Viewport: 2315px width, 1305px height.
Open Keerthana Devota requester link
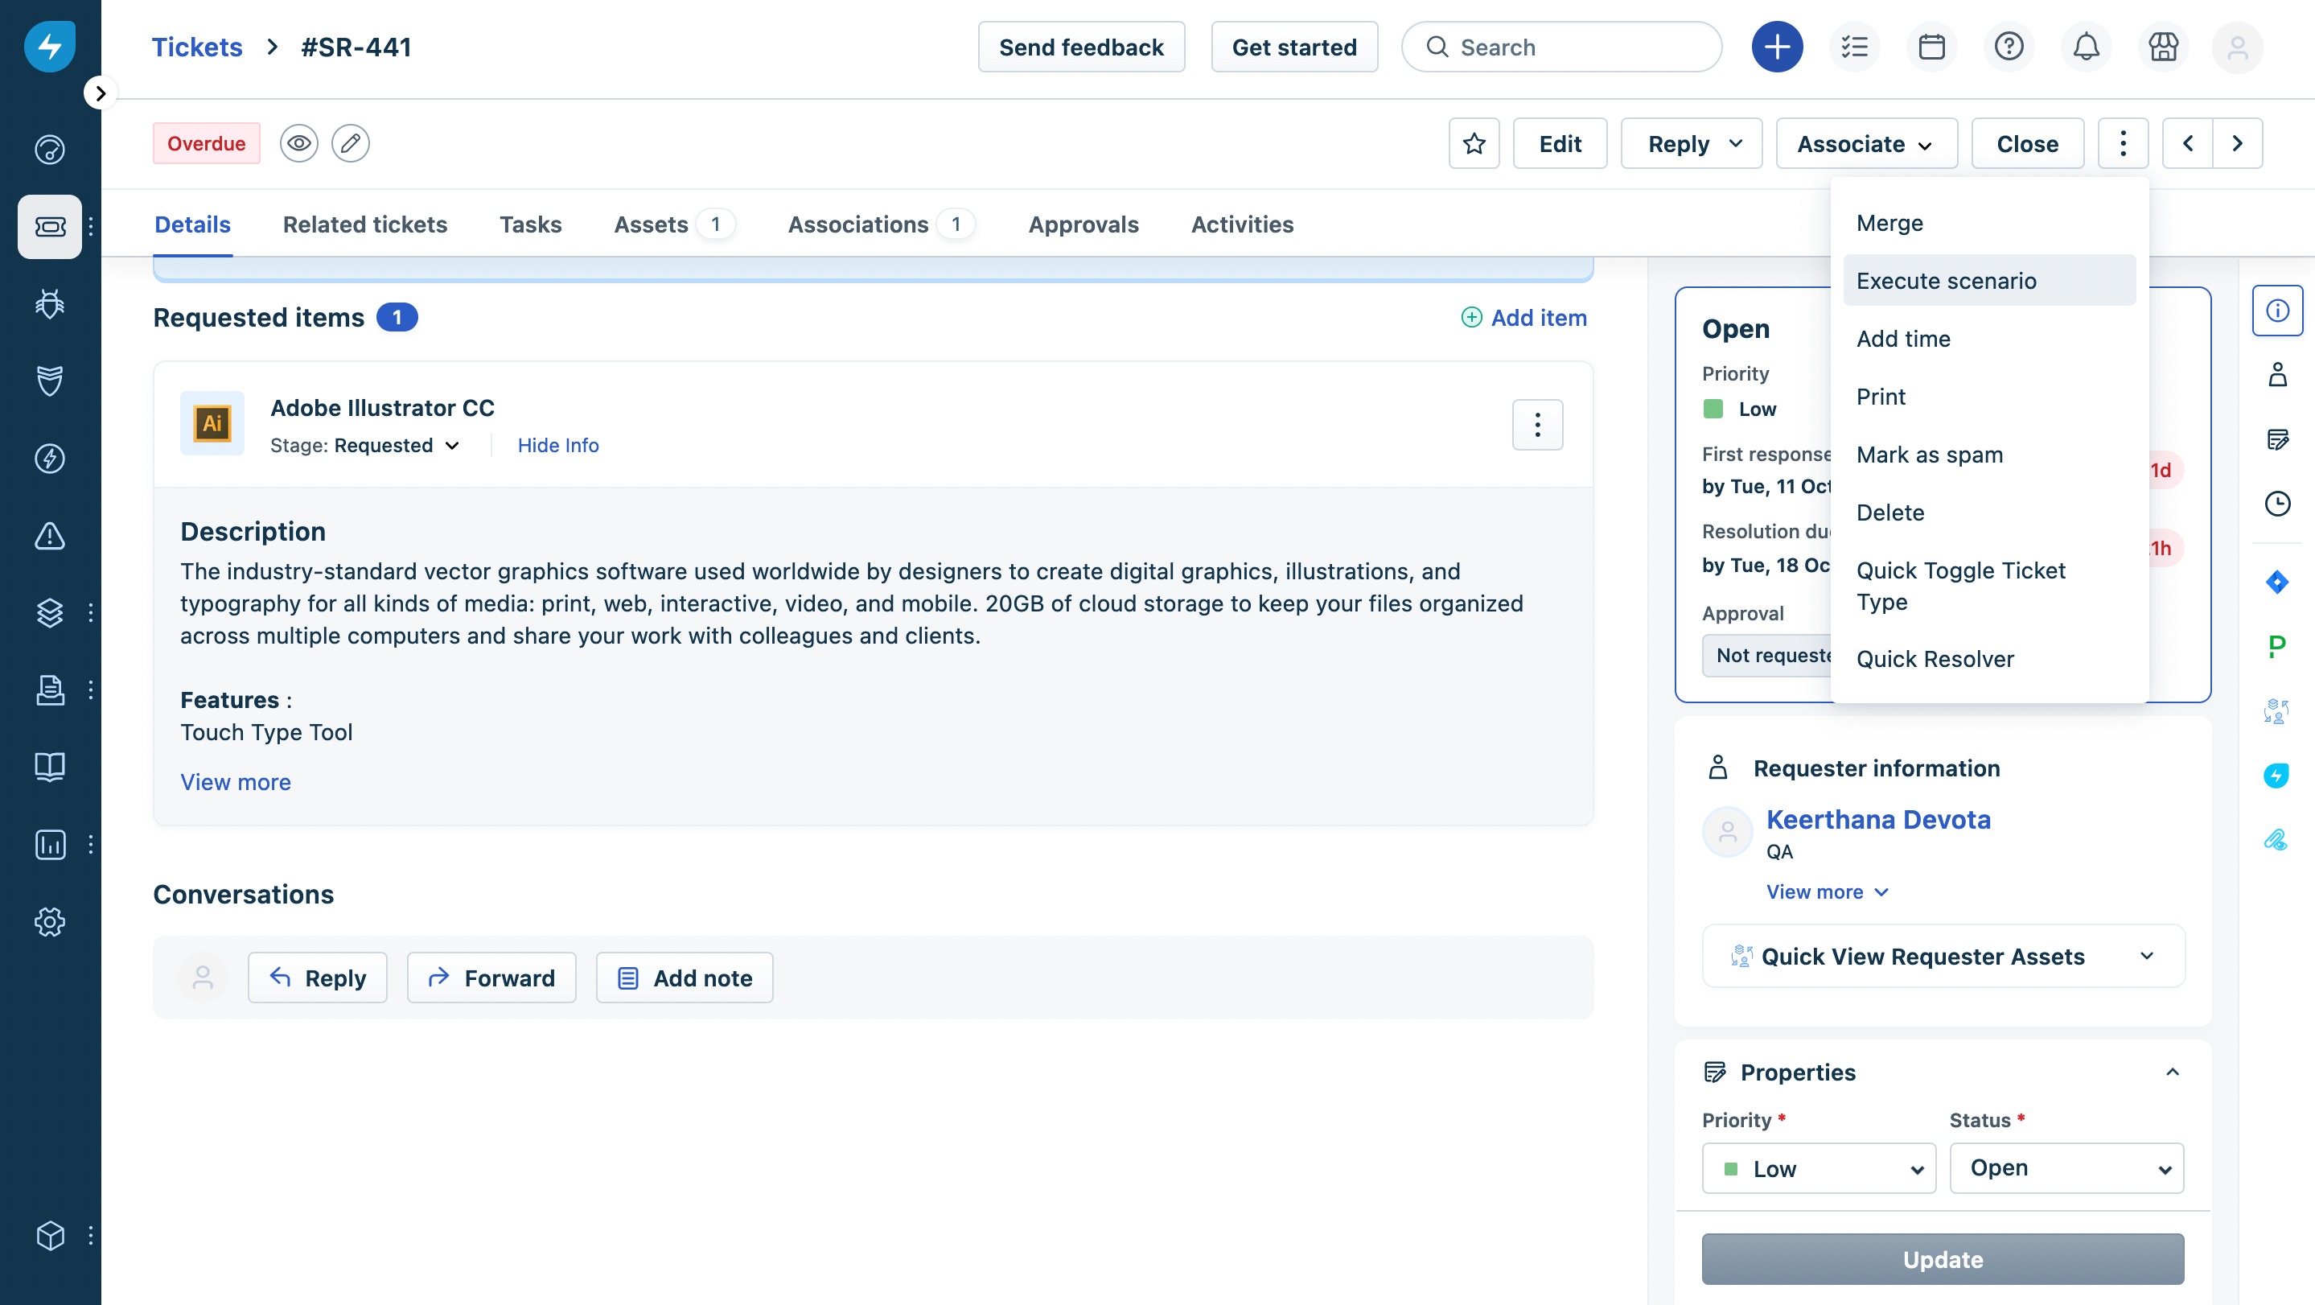1878,819
